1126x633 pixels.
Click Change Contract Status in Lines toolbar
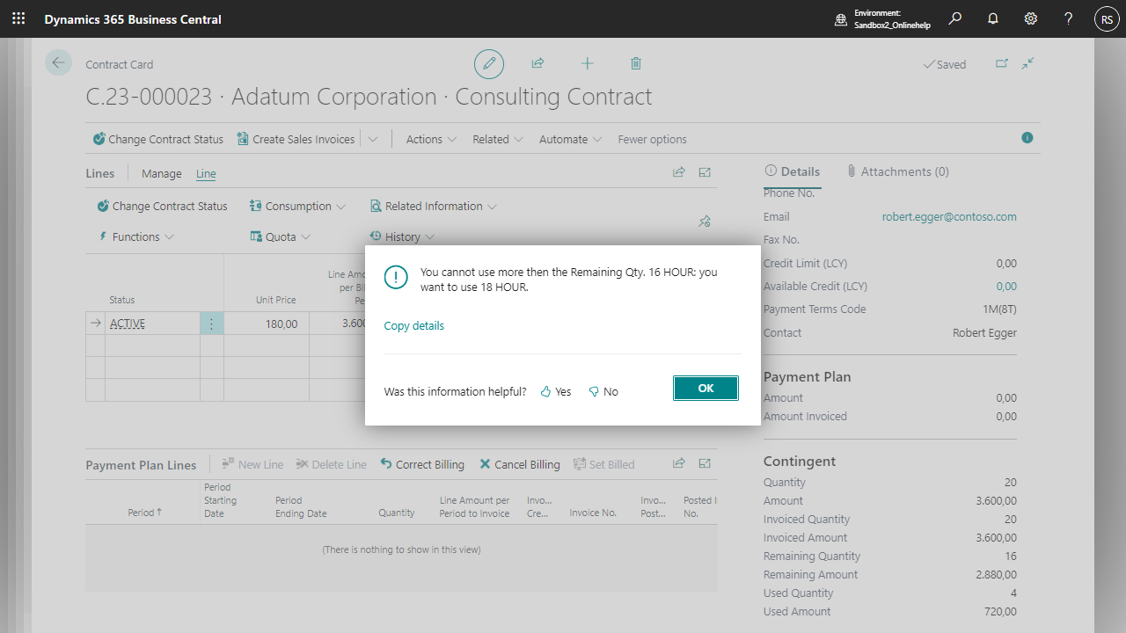pos(162,206)
